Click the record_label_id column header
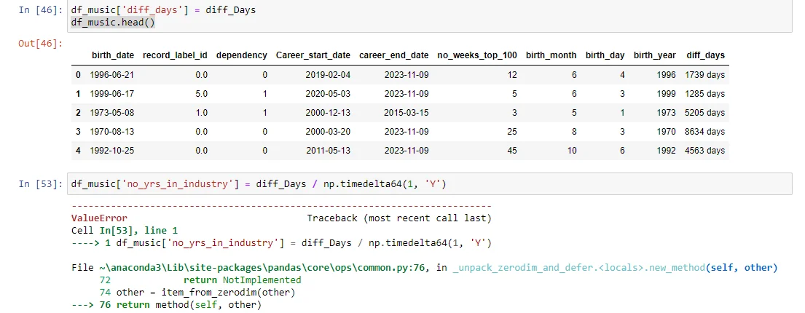The height and width of the screenshot is (313, 805). [x=175, y=55]
